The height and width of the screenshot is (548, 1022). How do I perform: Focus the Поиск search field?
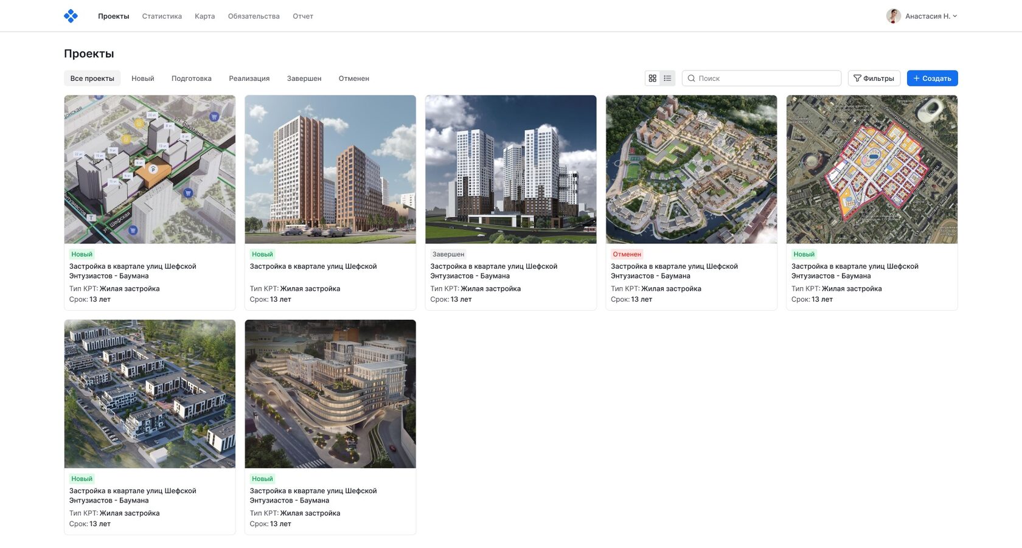pyautogui.click(x=762, y=78)
